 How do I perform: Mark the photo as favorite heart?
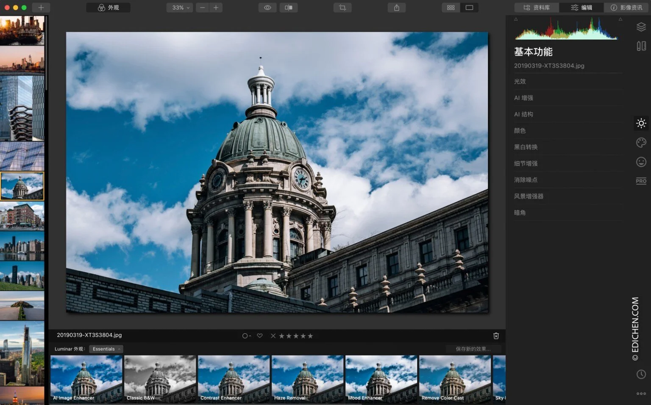(260, 336)
